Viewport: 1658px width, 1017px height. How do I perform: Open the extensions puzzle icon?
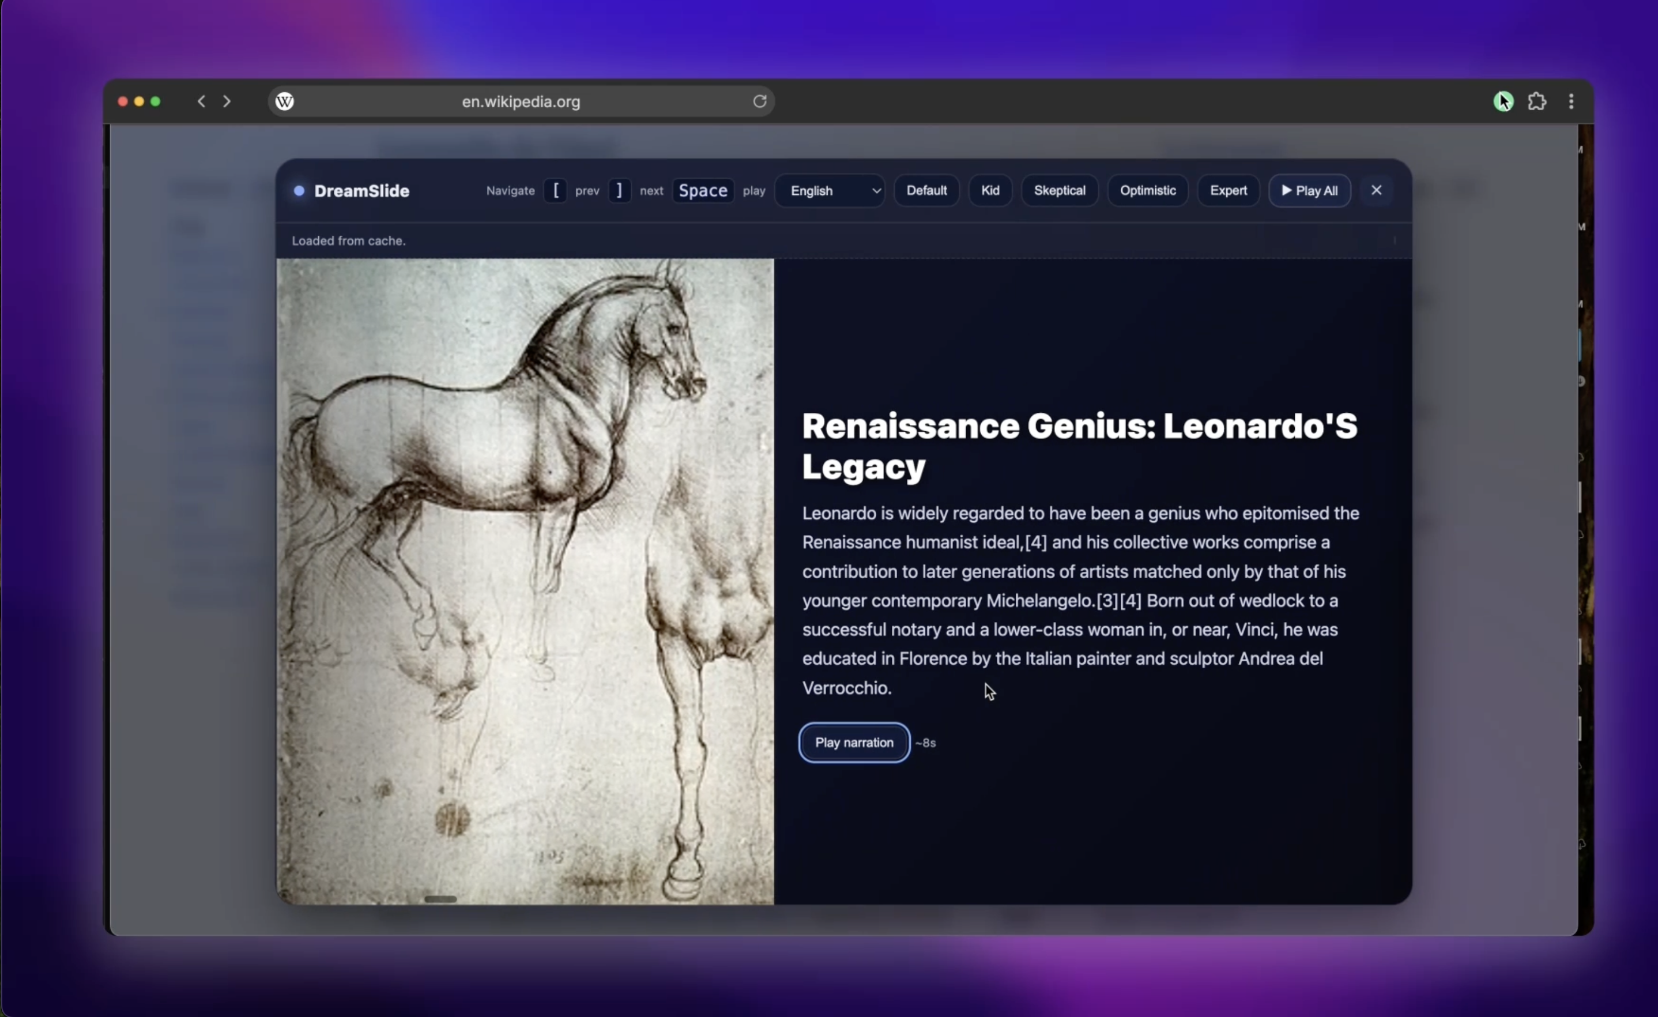[1537, 101]
